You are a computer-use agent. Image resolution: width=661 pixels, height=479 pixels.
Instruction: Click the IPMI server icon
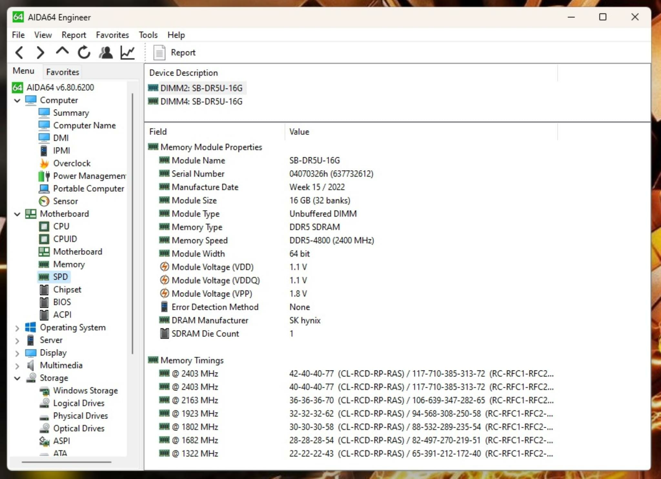point(44,151)
